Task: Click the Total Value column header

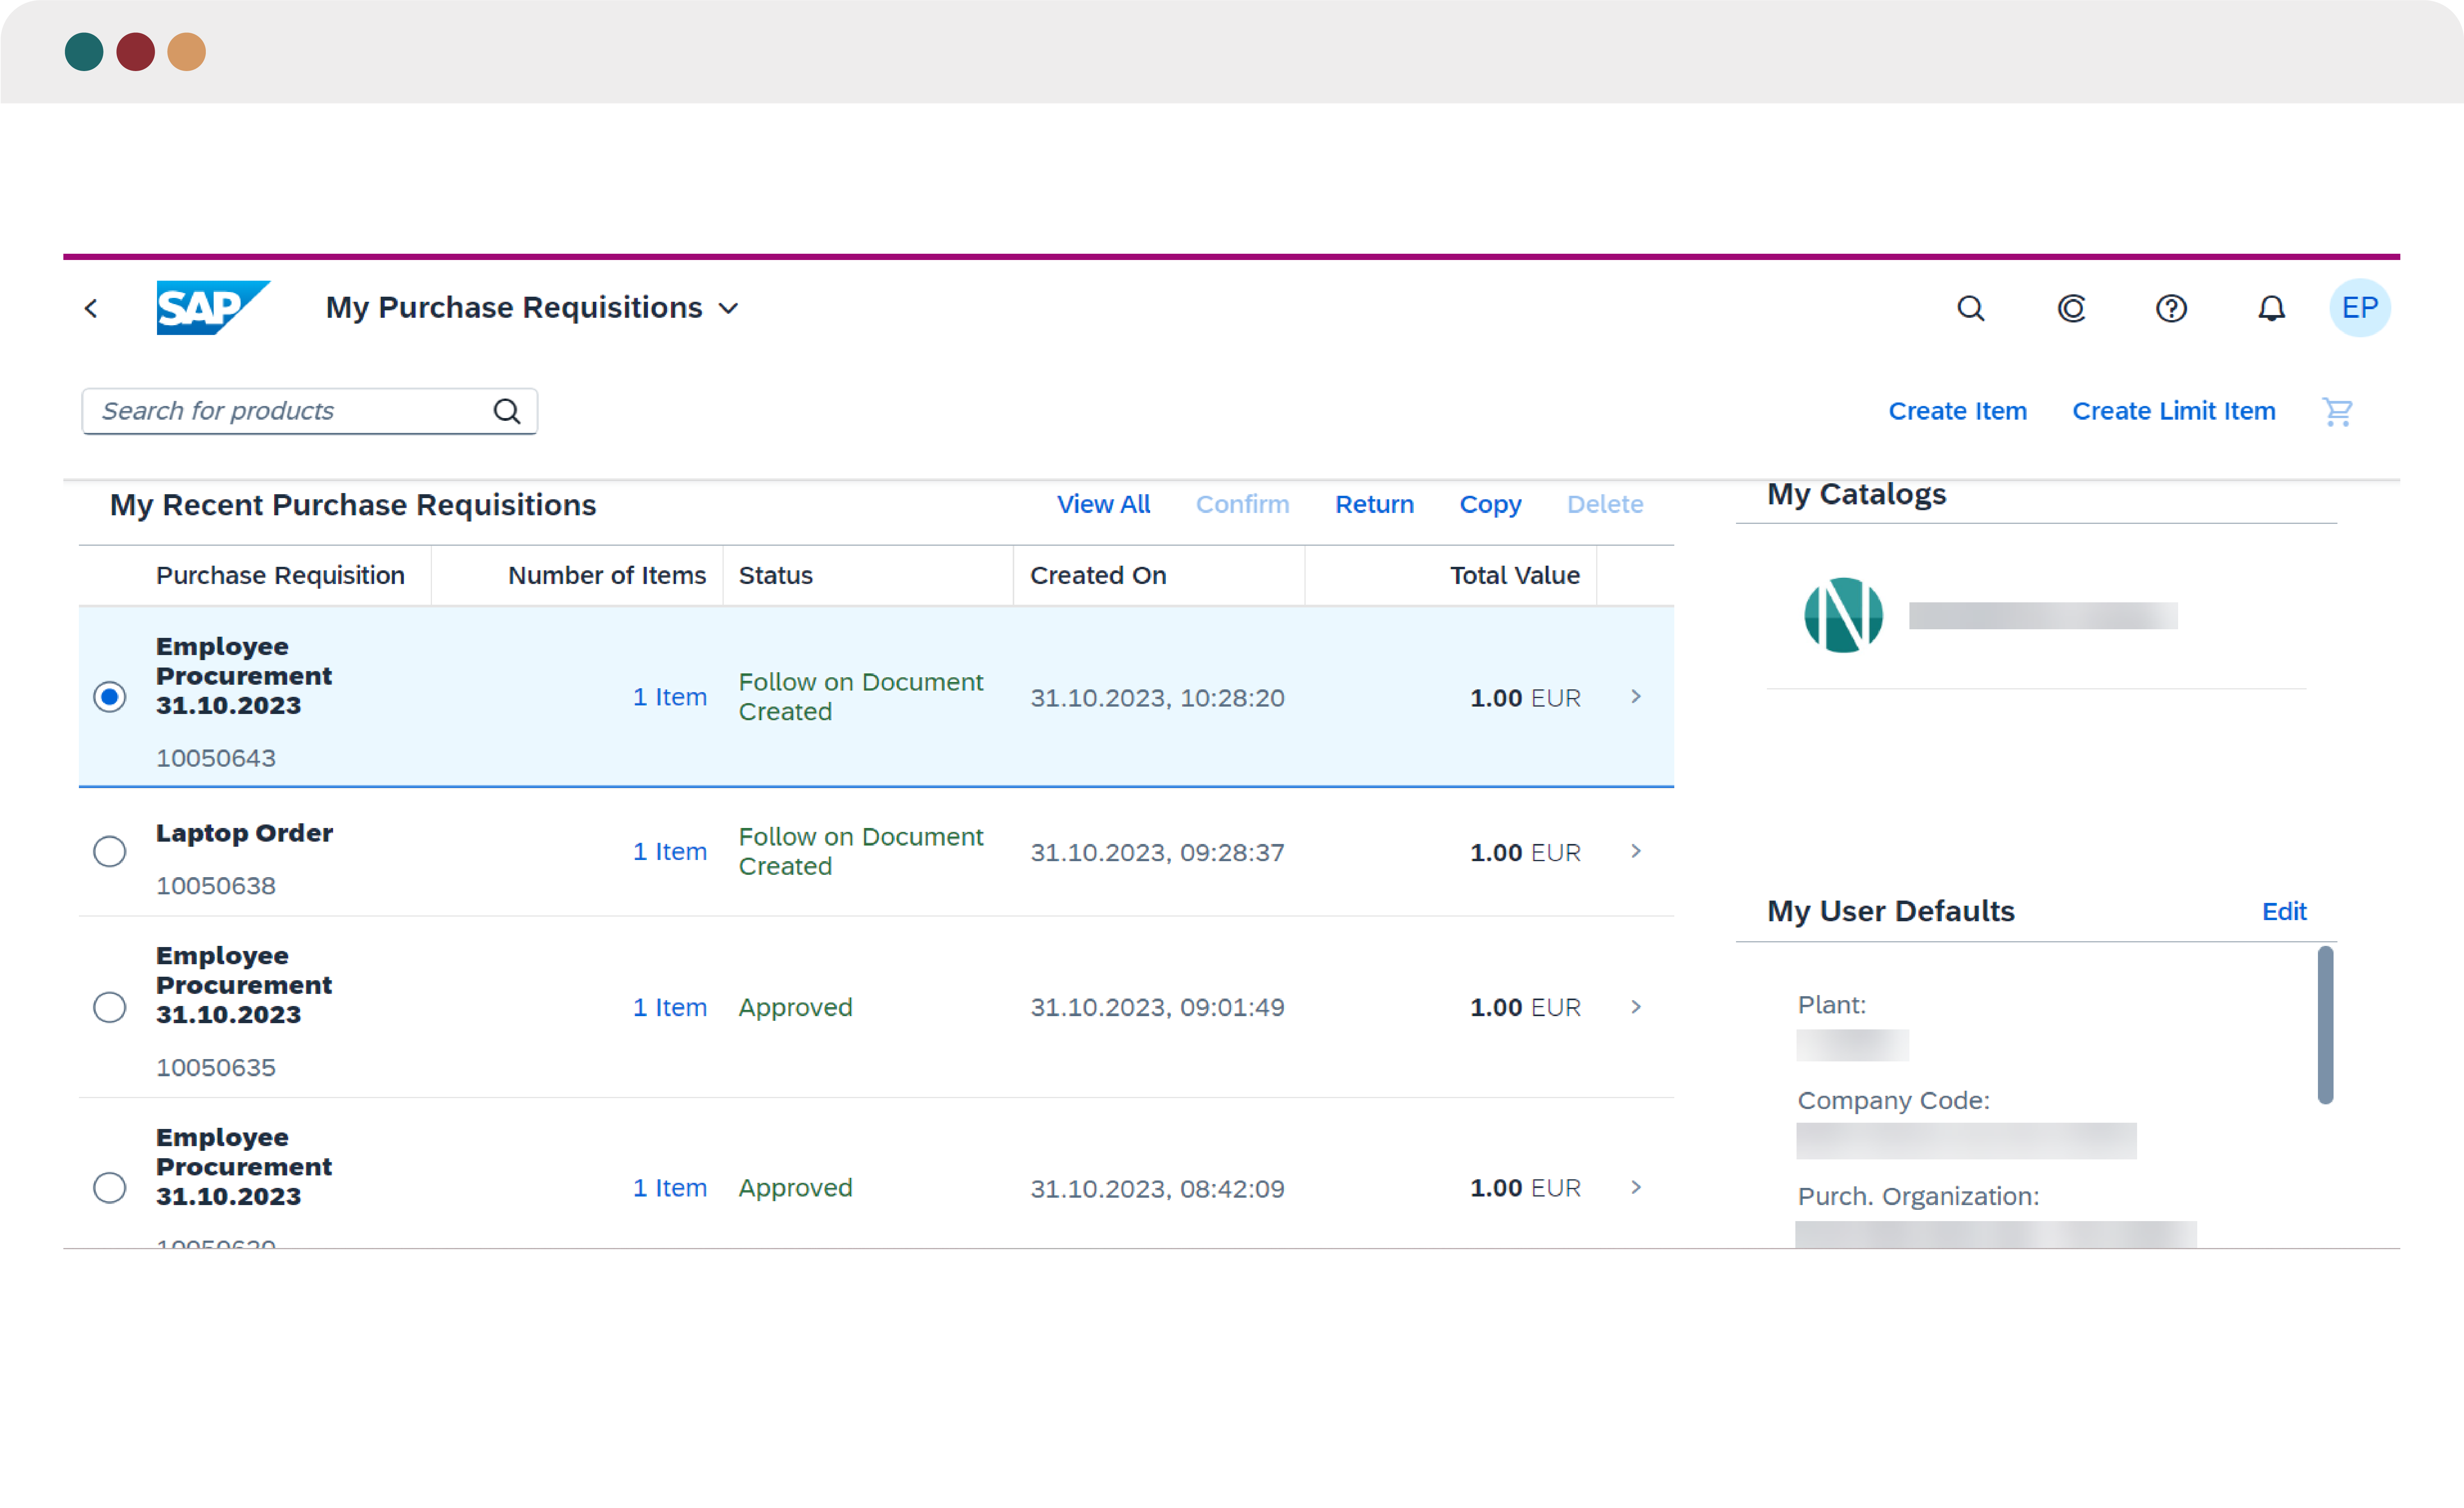Action: (x=1515, y=576)
